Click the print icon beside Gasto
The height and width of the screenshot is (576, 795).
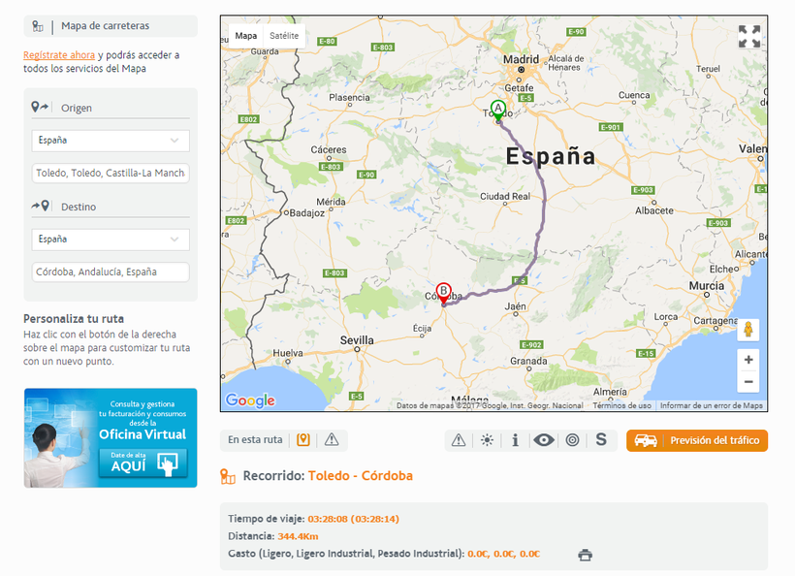pyautogui.click(x=585, y=555)
